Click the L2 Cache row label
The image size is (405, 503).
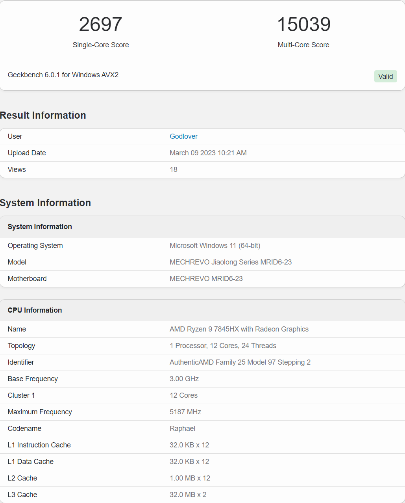[22, 478]
